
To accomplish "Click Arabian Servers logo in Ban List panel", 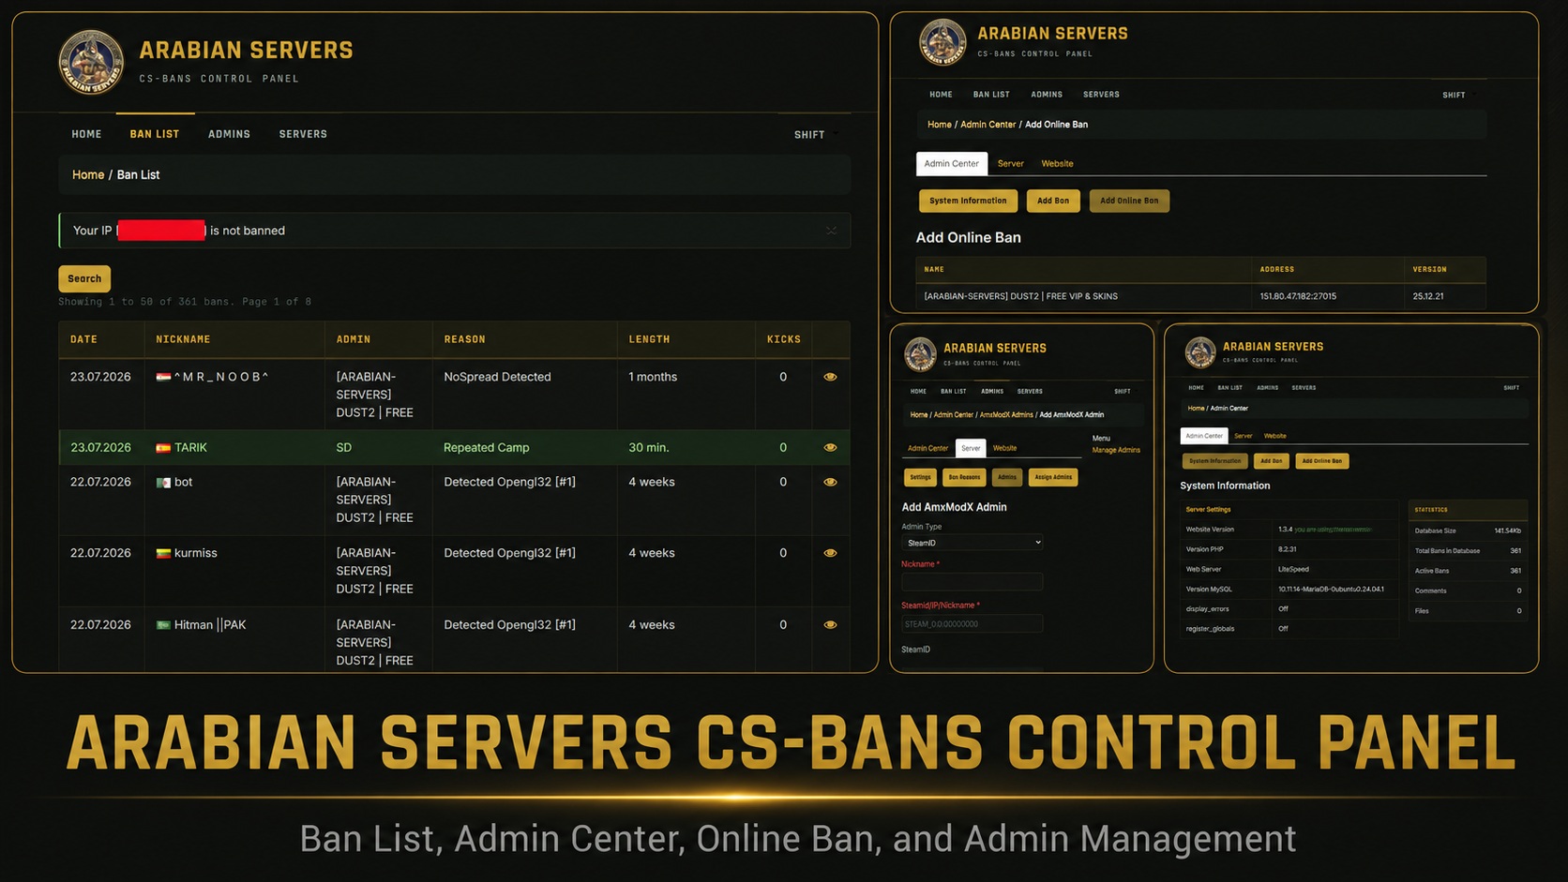I will click(91, 62).
